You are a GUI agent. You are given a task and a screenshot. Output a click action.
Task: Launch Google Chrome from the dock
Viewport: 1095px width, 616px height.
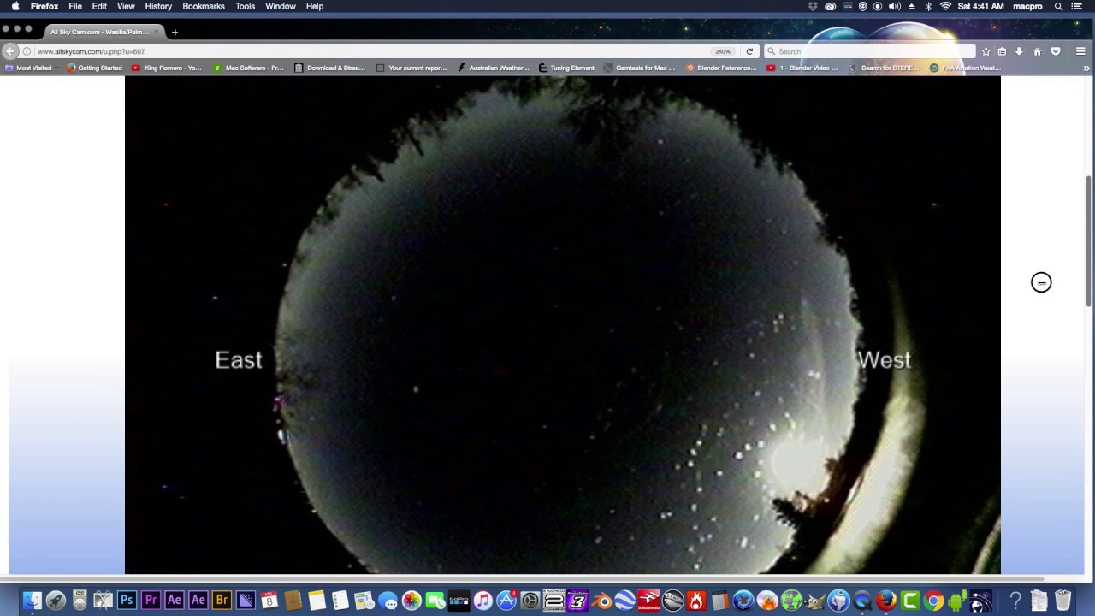coord(933,601)
